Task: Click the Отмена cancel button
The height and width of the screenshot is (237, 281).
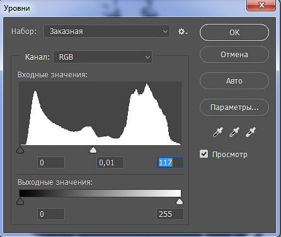Action: (234, 55)
